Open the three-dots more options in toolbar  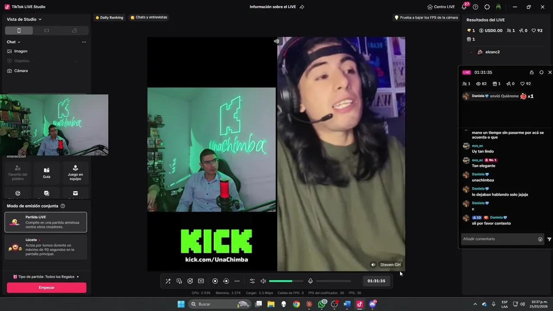click(x=237, y=281)
